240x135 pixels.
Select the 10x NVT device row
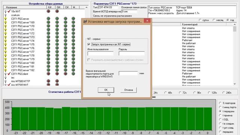point(16,11)
